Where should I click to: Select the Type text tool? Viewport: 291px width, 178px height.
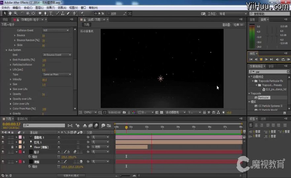tap(51, 13)
